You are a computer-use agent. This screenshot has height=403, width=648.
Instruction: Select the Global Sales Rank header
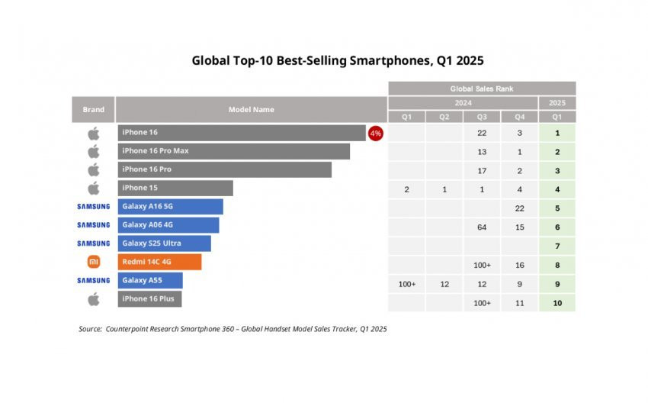(x=481, y=89)
